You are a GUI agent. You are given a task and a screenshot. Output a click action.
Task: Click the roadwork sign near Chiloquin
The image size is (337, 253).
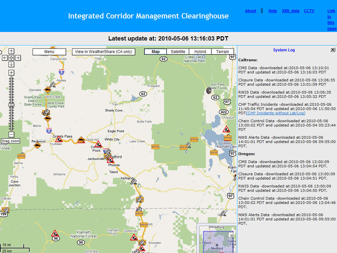[226, 129]
